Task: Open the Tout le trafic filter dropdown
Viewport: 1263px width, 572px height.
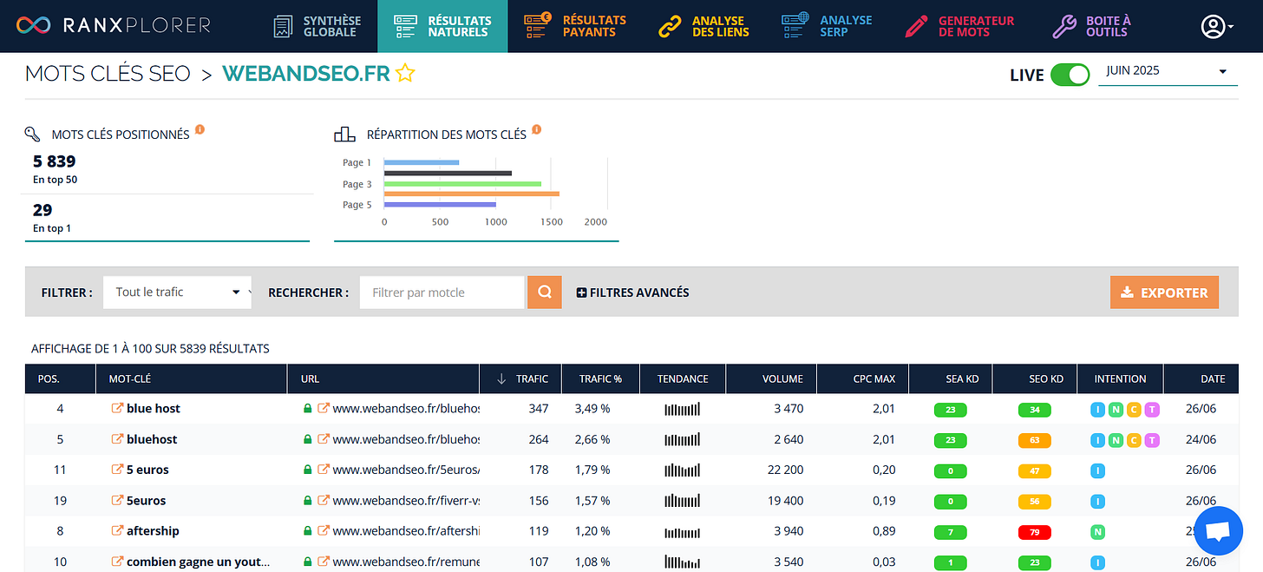Action: (x=177, y=293)
